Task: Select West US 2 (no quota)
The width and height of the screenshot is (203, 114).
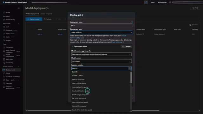Action: point(101,83)
